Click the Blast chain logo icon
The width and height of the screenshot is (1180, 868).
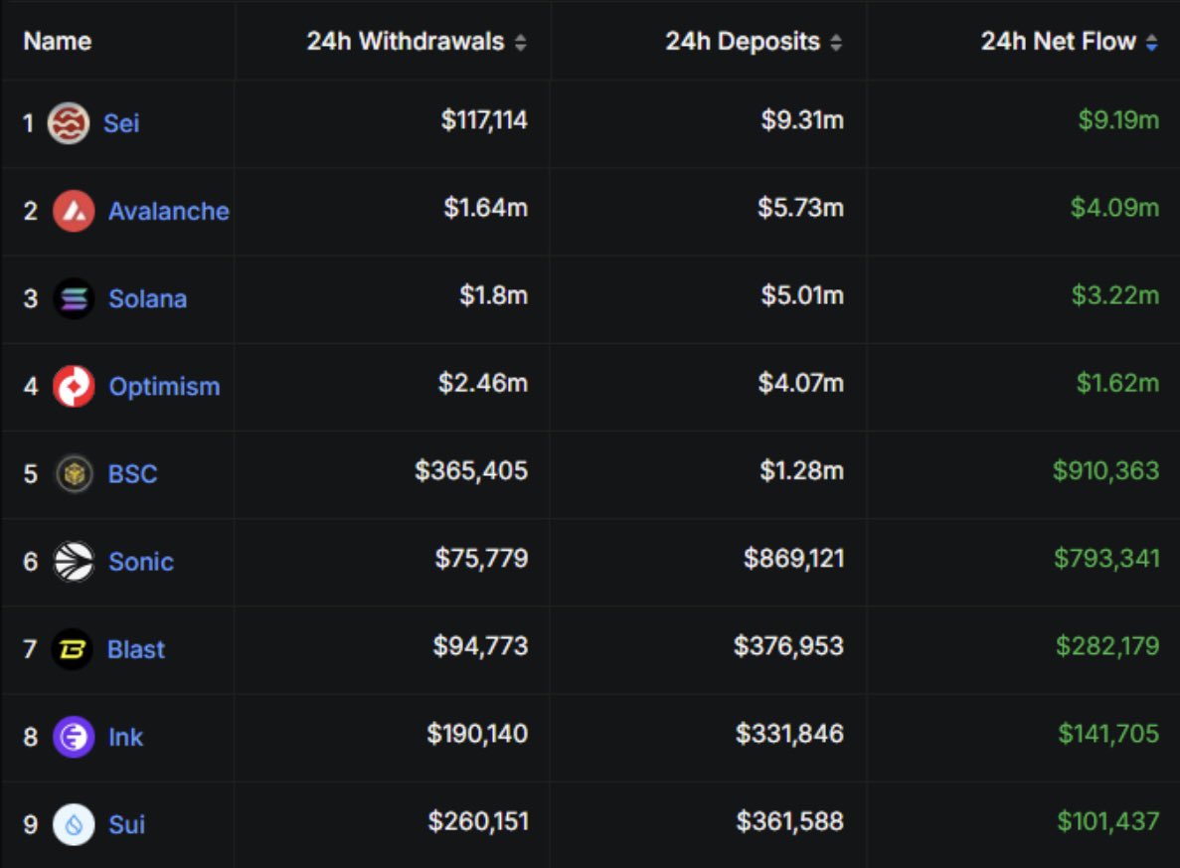point(73,649)
